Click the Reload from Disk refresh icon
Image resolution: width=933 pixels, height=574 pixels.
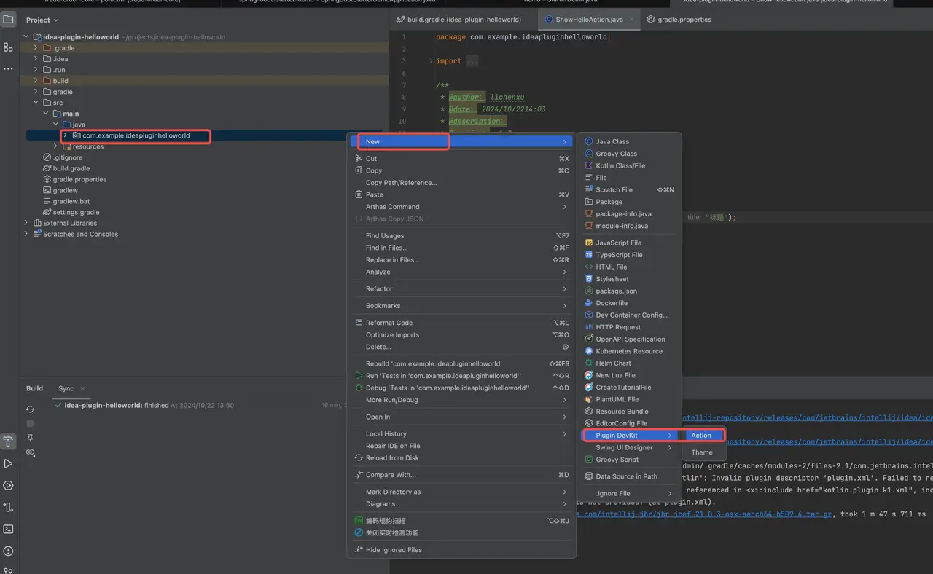tap(358, 458)
